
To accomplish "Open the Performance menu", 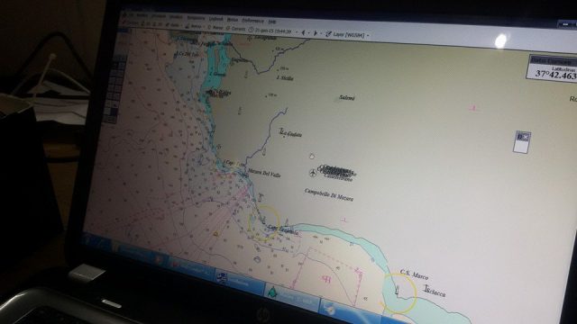I will coord(252,21).
